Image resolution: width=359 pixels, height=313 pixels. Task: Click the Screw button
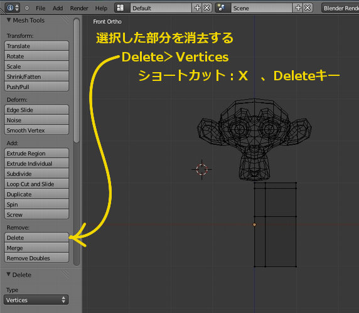[x=36, y=215]
